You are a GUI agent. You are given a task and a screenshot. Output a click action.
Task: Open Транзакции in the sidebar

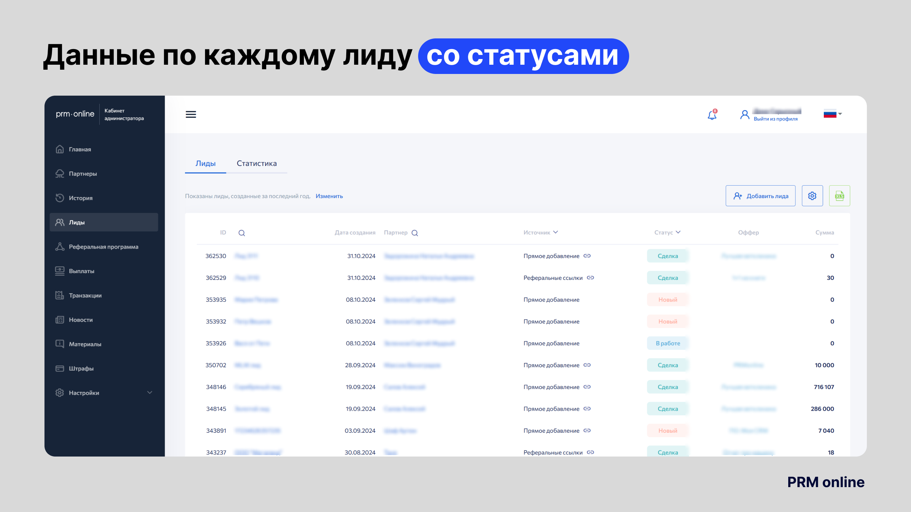pyautogui.click(x=104, y=295)
